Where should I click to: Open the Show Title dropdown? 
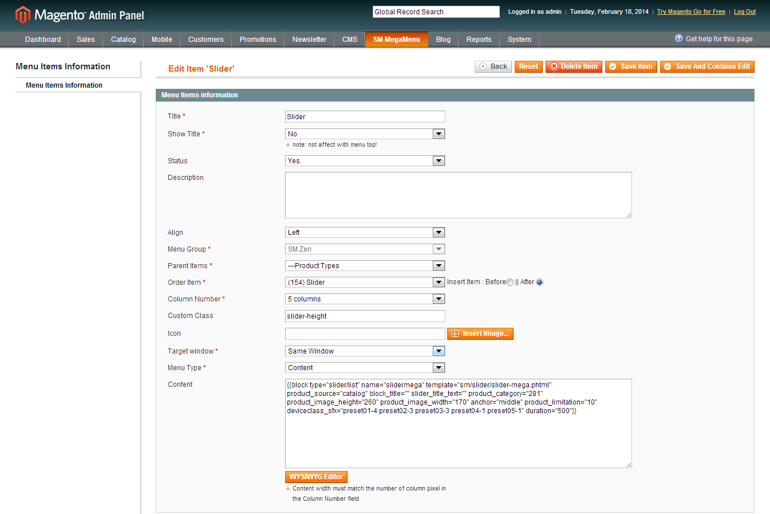click(x=365, y=134)
